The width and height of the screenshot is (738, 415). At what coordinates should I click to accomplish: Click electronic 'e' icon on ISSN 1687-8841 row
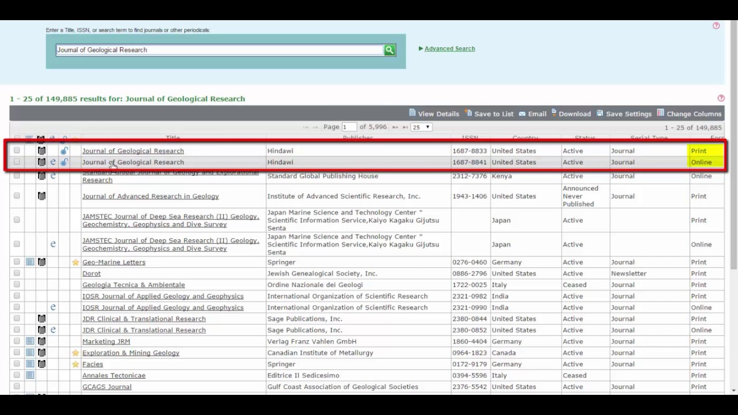click(x=52, y=163)
